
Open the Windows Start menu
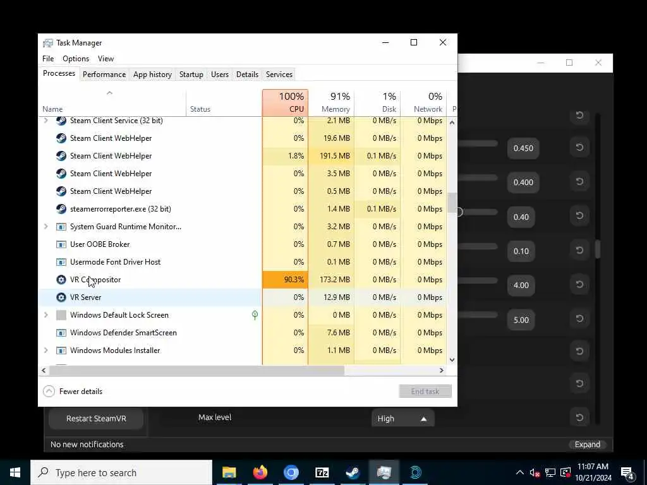pos(15,472)
